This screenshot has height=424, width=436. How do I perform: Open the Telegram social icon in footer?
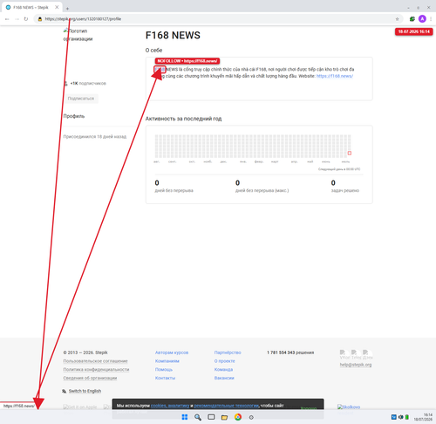(x=357, y=354)
